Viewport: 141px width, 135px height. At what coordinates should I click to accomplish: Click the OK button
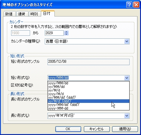[68, 129]
